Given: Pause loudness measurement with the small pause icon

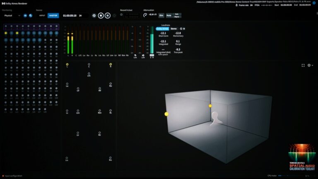Looking at the screenshot, I should 184,29.
